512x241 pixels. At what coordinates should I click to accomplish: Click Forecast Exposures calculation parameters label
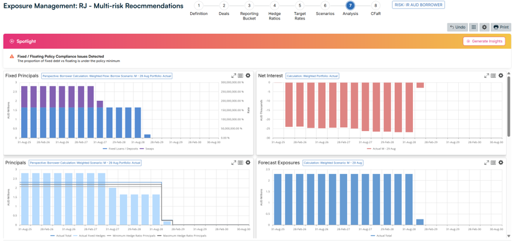pyautogui.click(x=333, y=163)
